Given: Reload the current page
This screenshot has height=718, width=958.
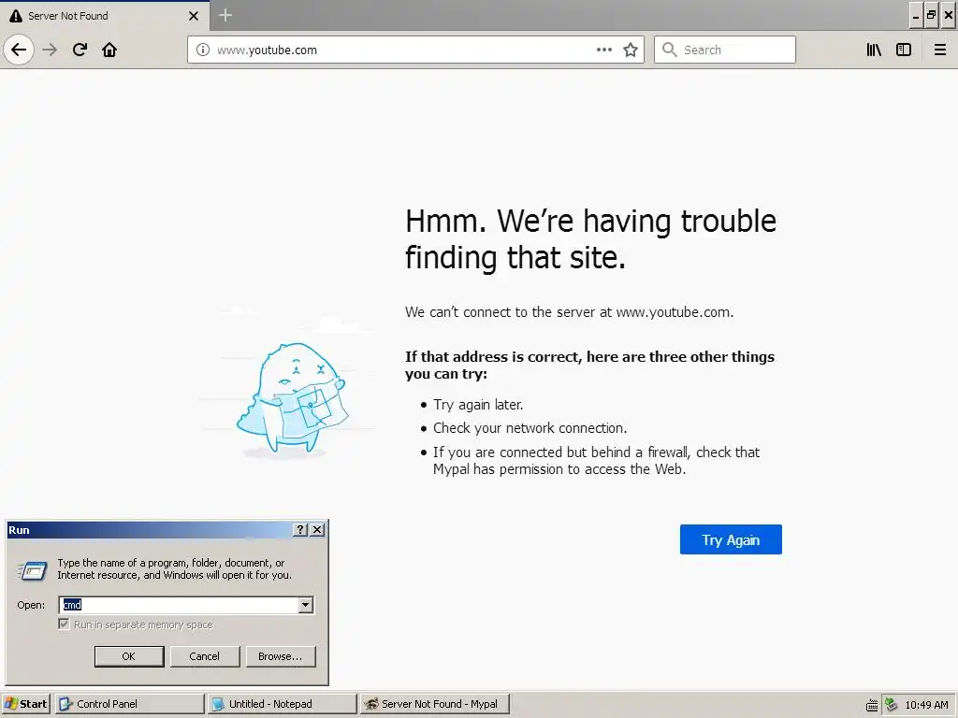Looking at the screenshot, I should tap(80, 50).
